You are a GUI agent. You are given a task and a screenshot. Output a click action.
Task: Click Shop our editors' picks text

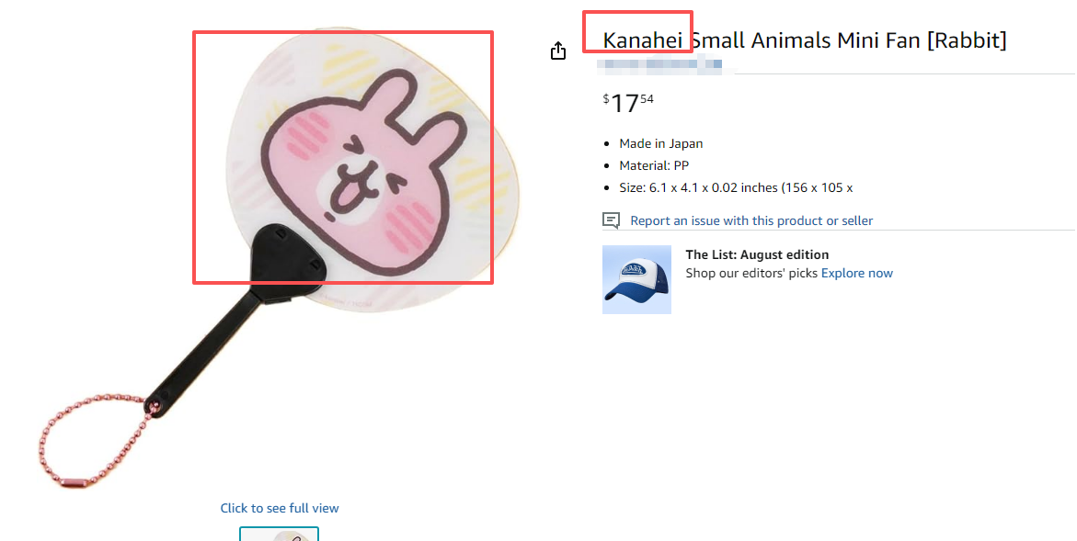pos(751,273)
